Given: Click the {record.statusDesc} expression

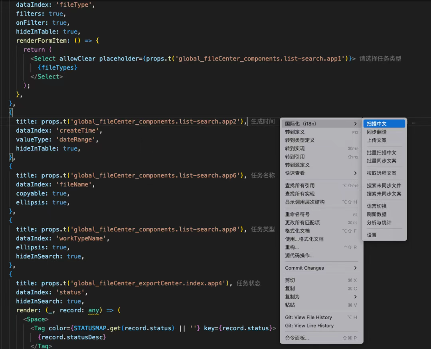Looking at the screenshot, I should point(72,337).
